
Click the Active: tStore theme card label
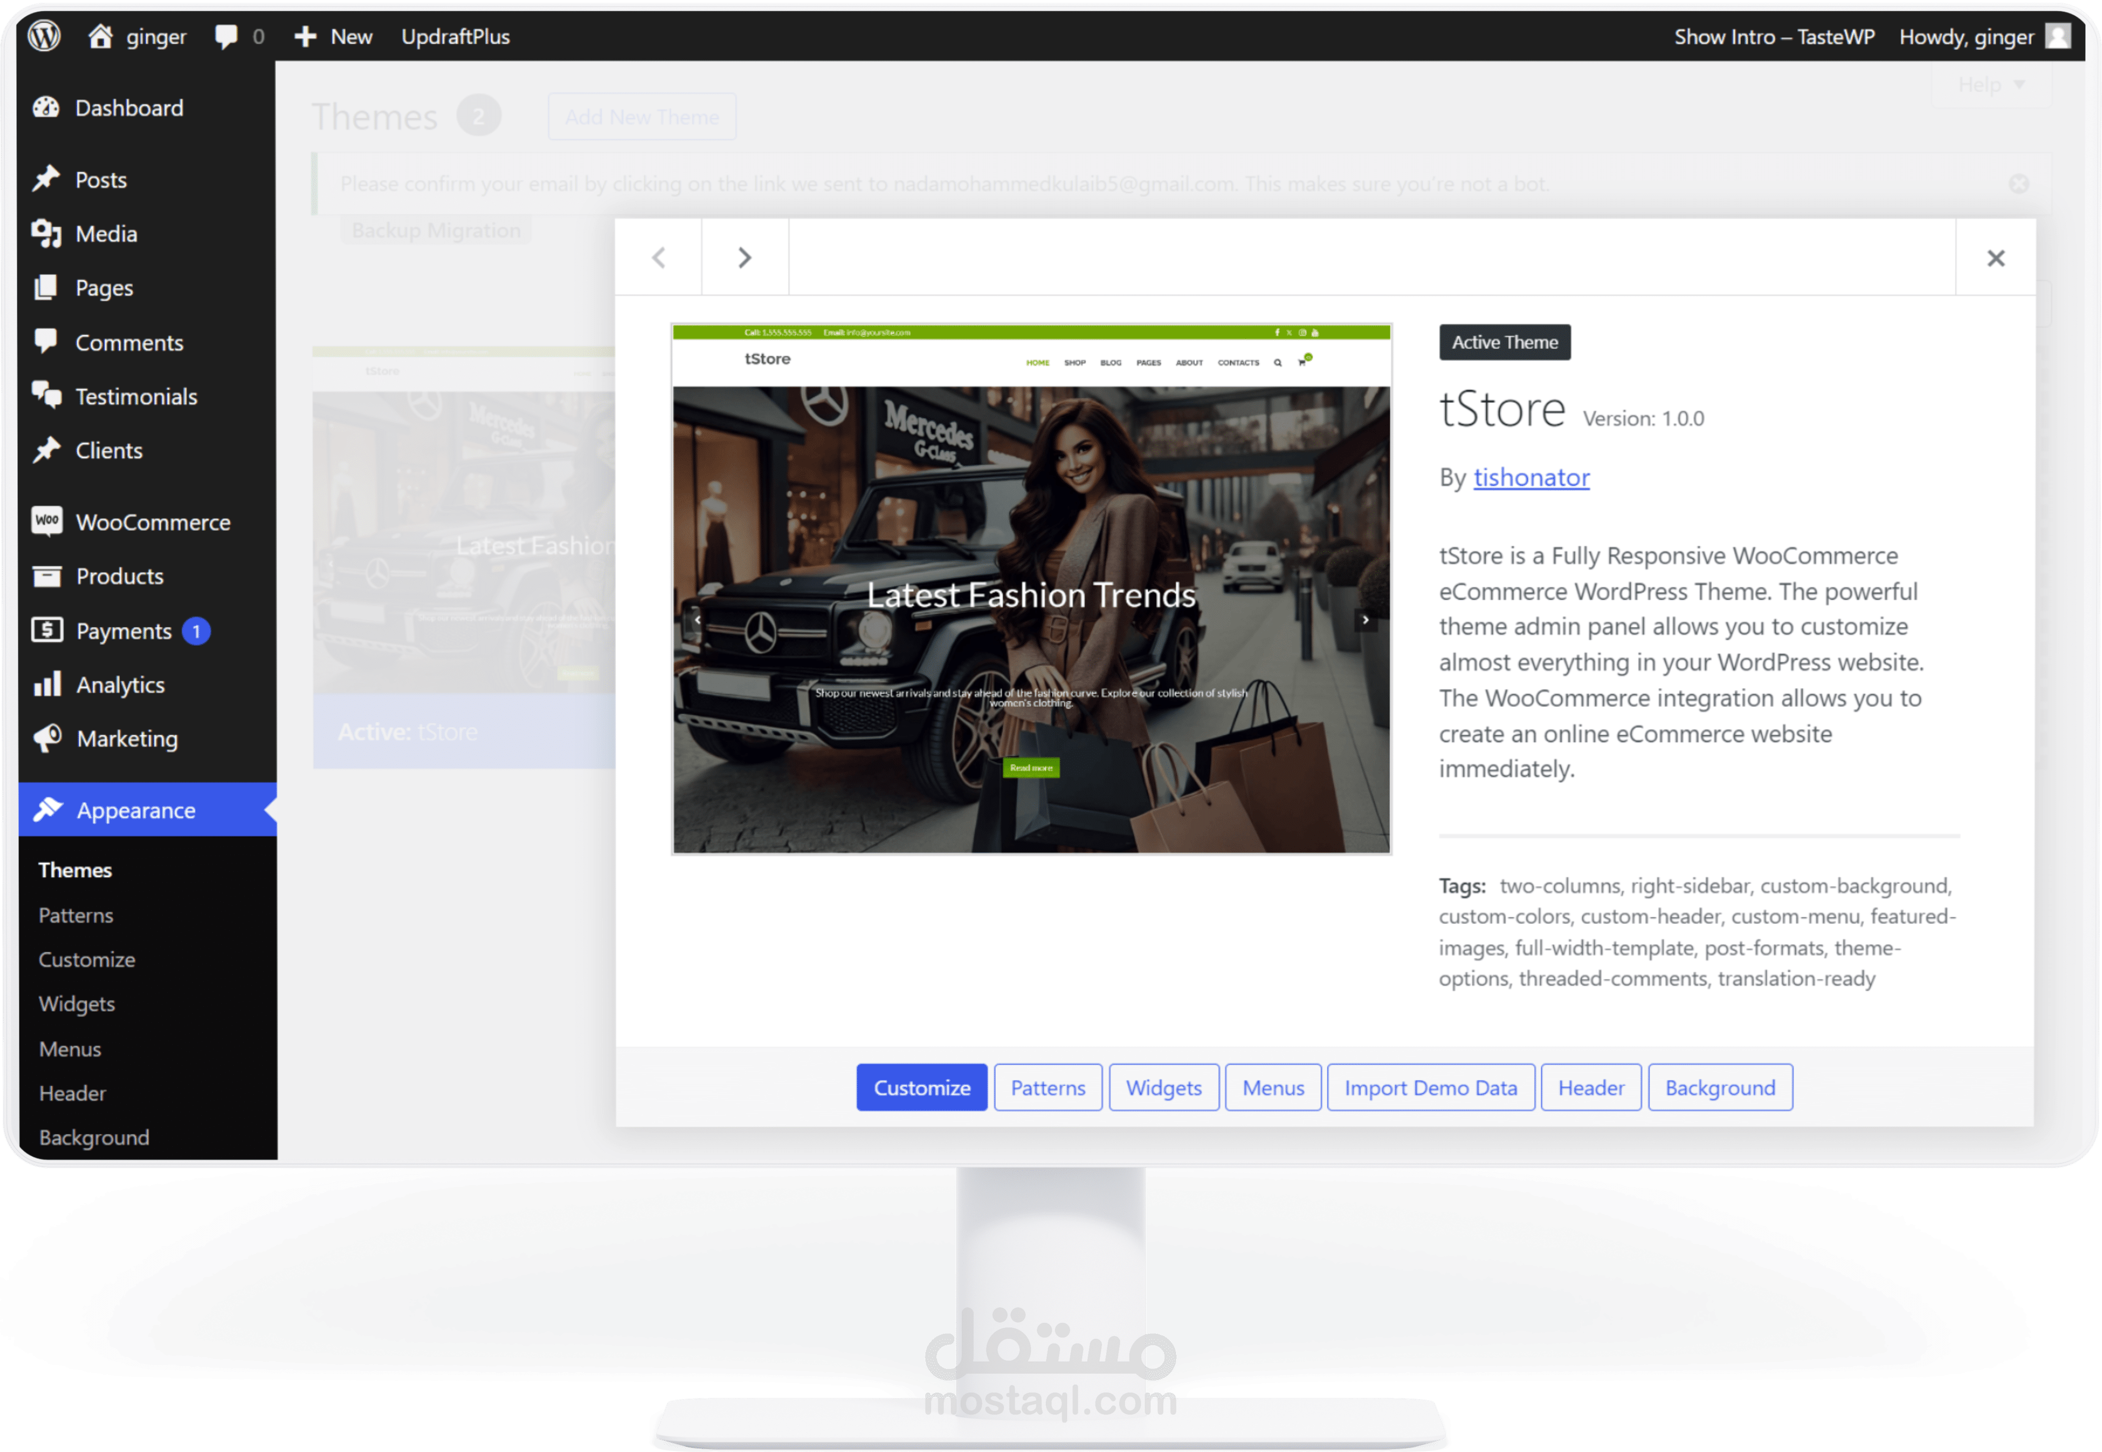(407, 733)
